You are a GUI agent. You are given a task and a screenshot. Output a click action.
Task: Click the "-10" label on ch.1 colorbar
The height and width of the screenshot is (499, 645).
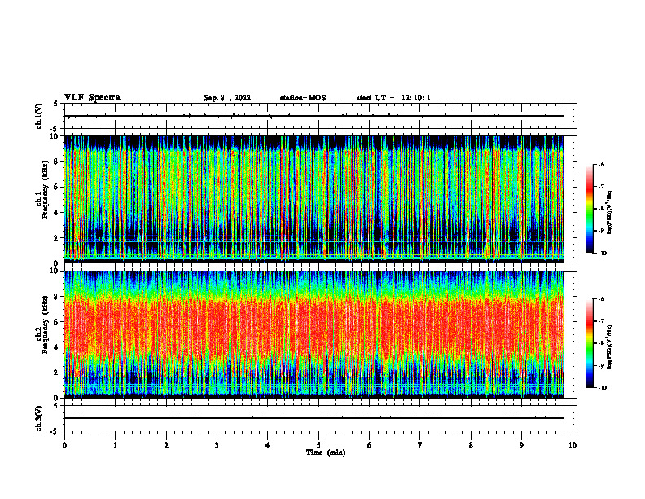[602, 254]
